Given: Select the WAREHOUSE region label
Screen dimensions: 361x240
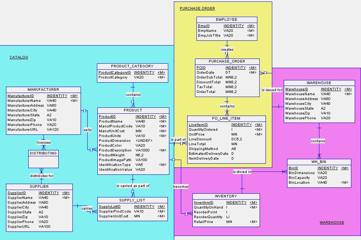Looking at the screenshot, I should click(x=332, y=223).
